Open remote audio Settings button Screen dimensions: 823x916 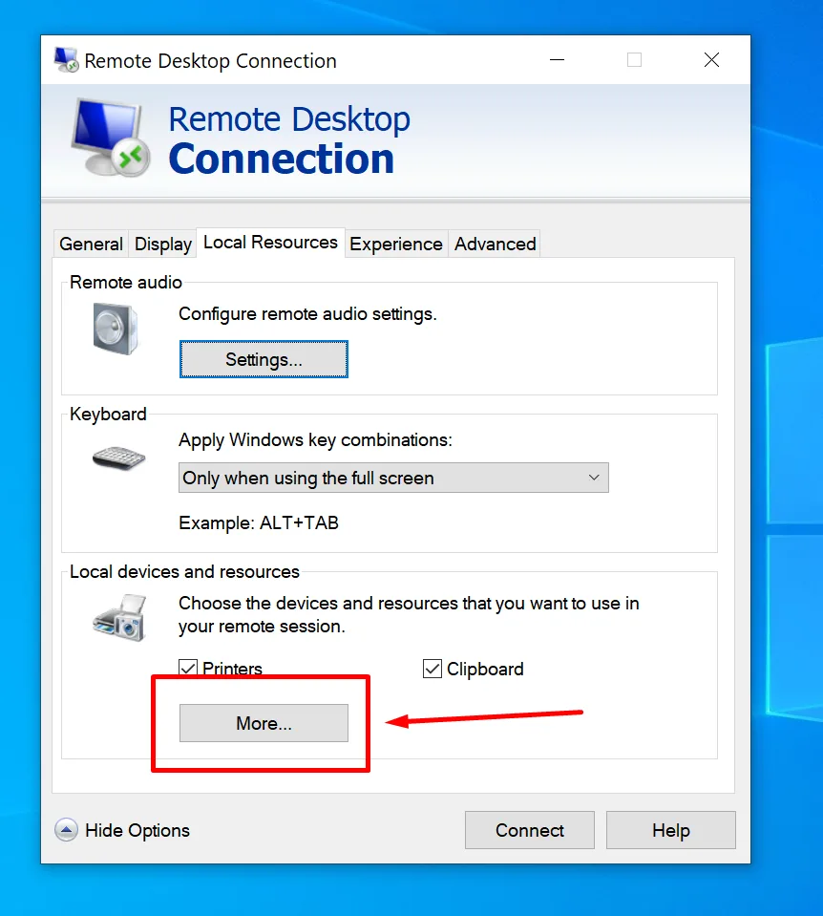point(264,359)
